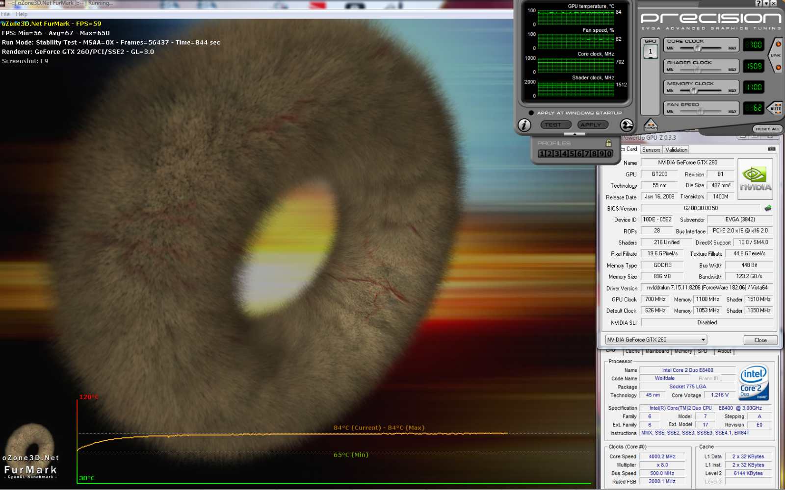Click the GPU-Z Name field NVIDIA GeForce GTX 260

[687, 163]
